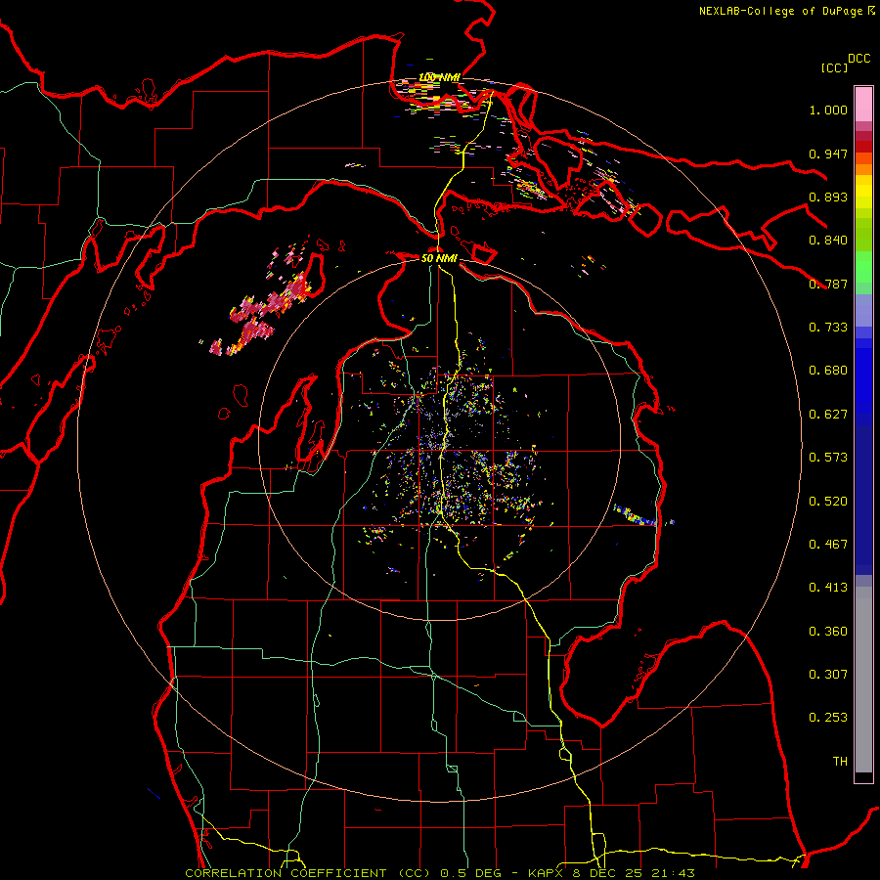Click the 100 NMI range ring label
The width and height of the screenshot is (880, 880).
pos(439,77)
